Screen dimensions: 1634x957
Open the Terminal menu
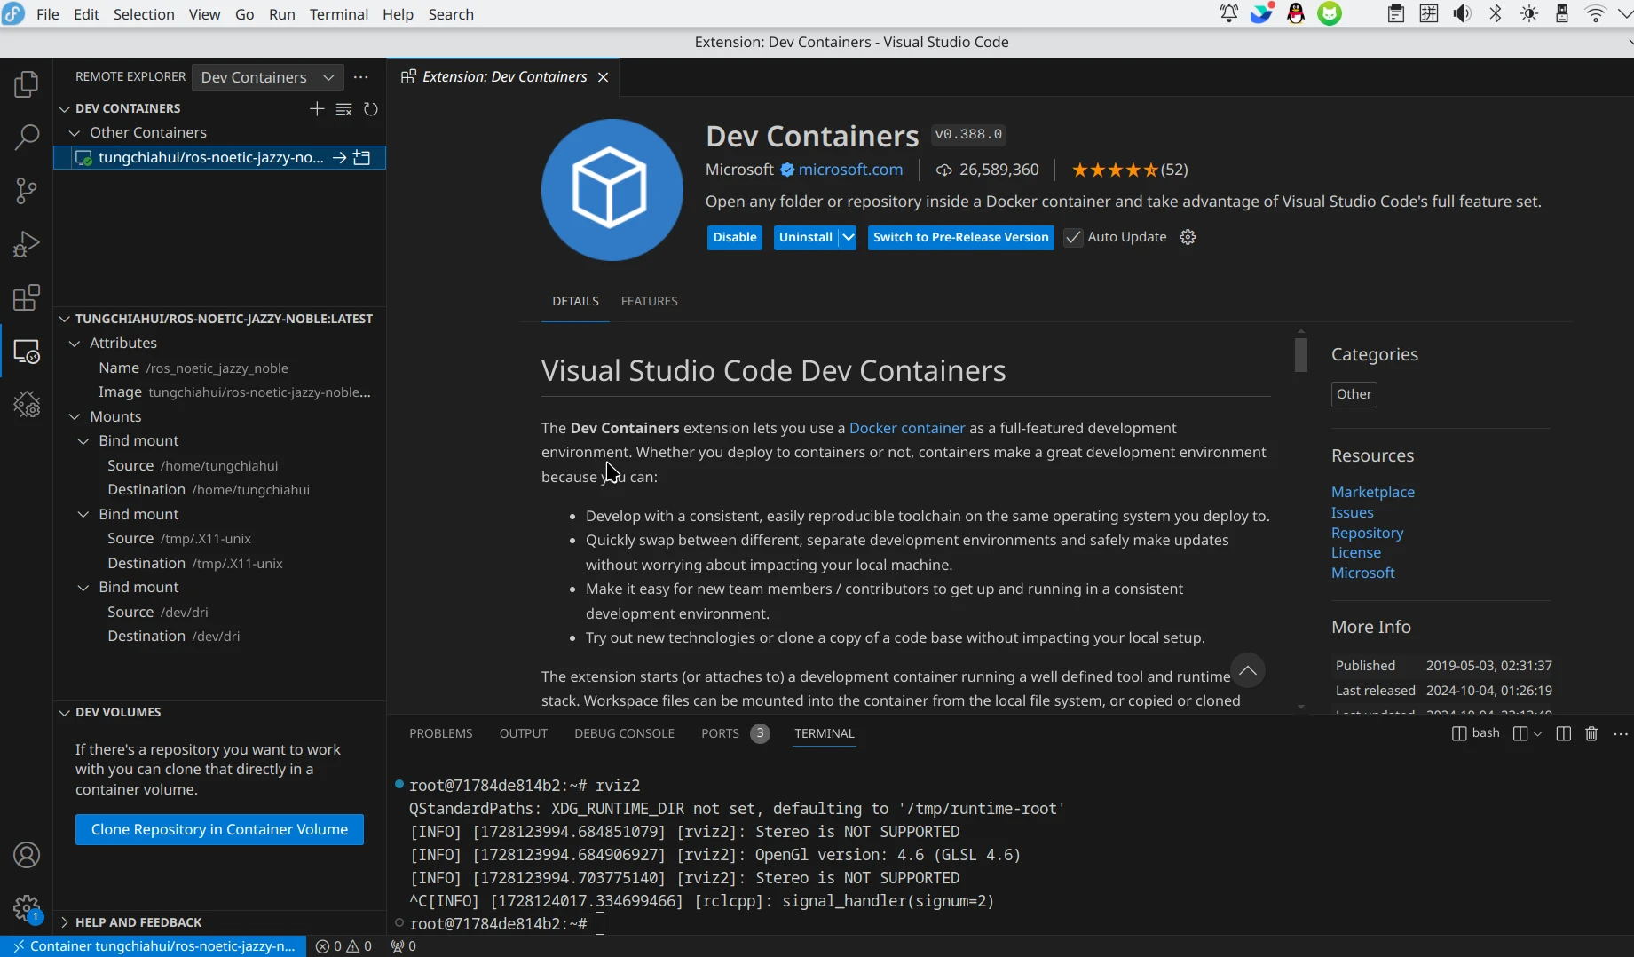[339, 14]
